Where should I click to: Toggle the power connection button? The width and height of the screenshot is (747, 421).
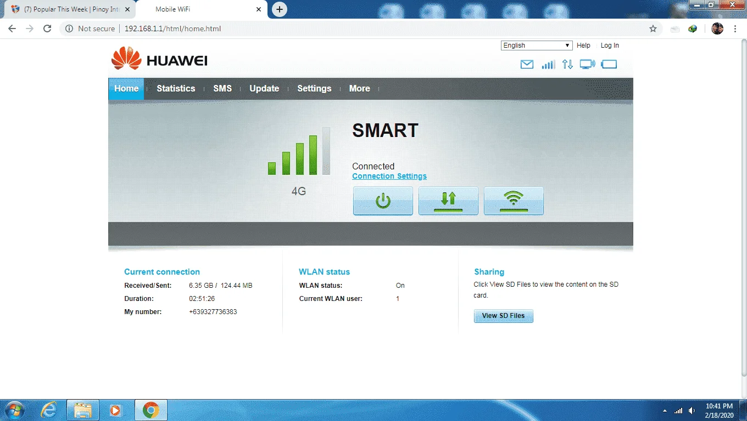(x=383, y=201)
